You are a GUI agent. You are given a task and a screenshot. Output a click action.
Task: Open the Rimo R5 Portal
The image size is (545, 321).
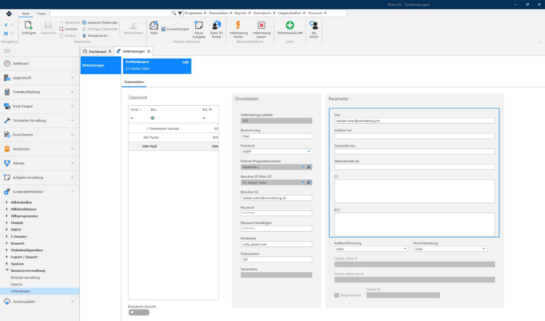(217, 29)
